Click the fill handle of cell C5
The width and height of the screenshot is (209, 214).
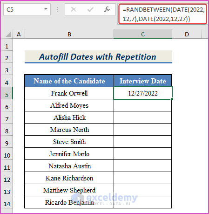172,99
